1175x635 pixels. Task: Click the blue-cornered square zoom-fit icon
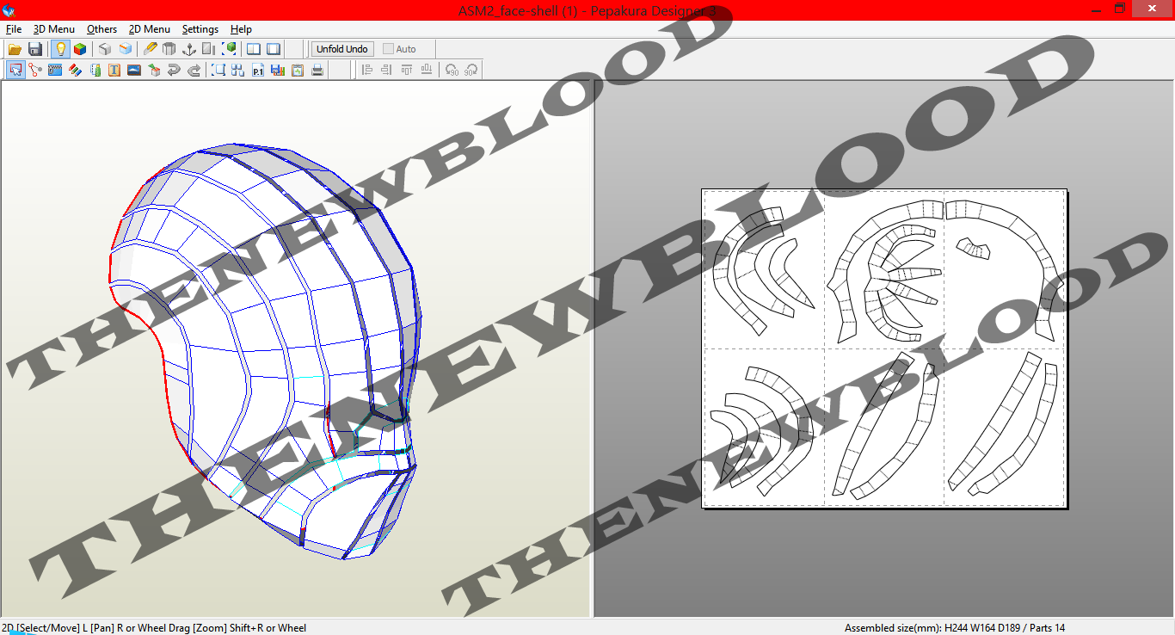[x=218, y=70]
